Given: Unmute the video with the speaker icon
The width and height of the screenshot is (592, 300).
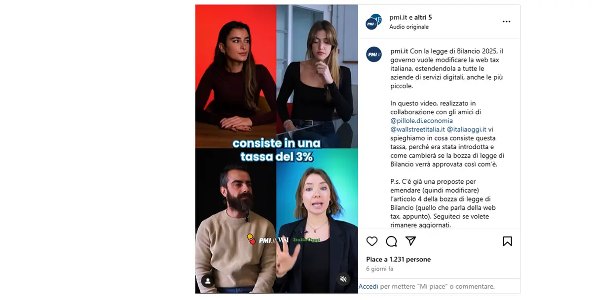Looking at the screenshot, I should (343, 279).
